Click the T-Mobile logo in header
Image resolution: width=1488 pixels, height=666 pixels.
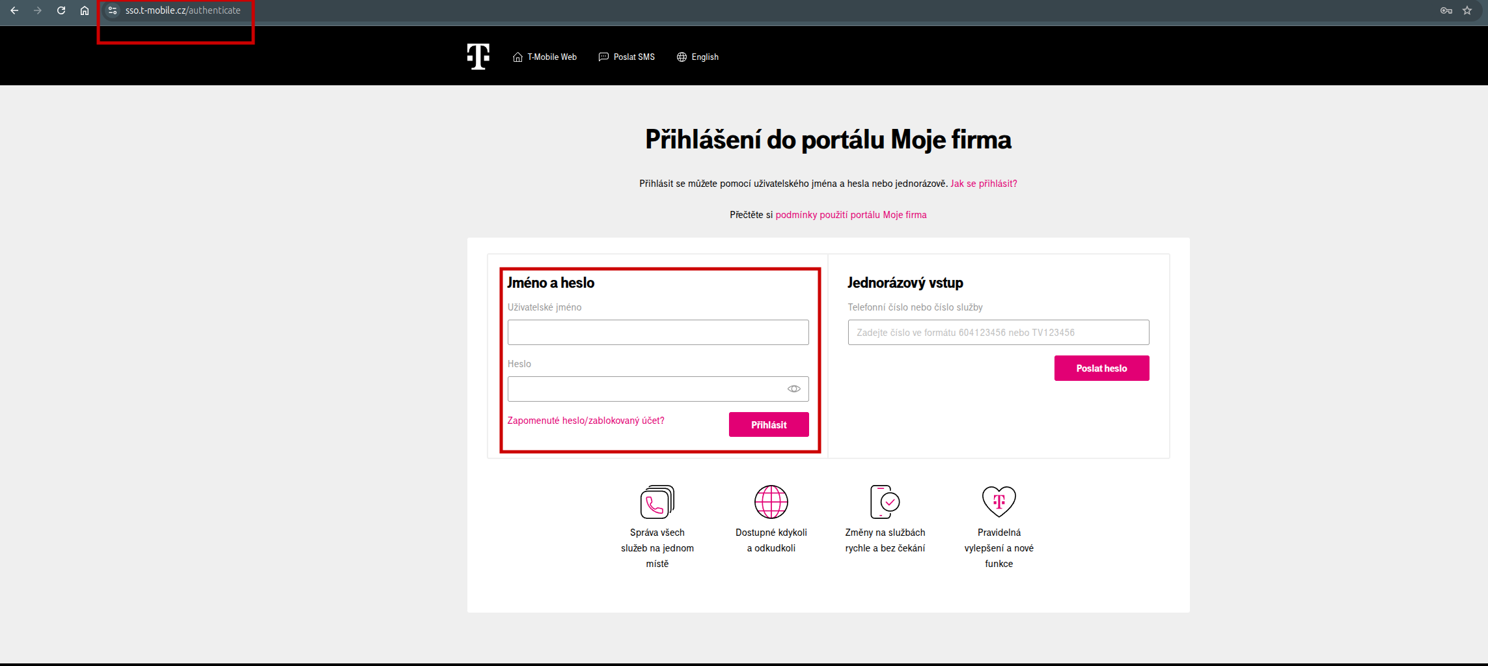[x=478, y=57]
